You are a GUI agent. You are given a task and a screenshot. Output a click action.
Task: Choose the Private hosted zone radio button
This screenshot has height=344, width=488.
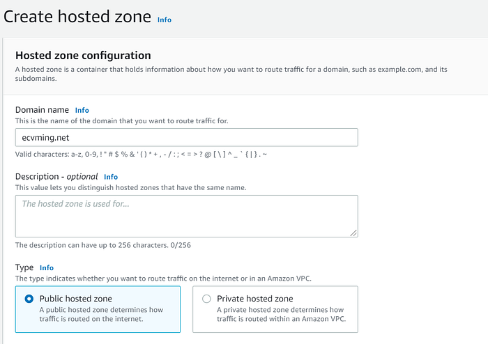[x=206, y=299]
